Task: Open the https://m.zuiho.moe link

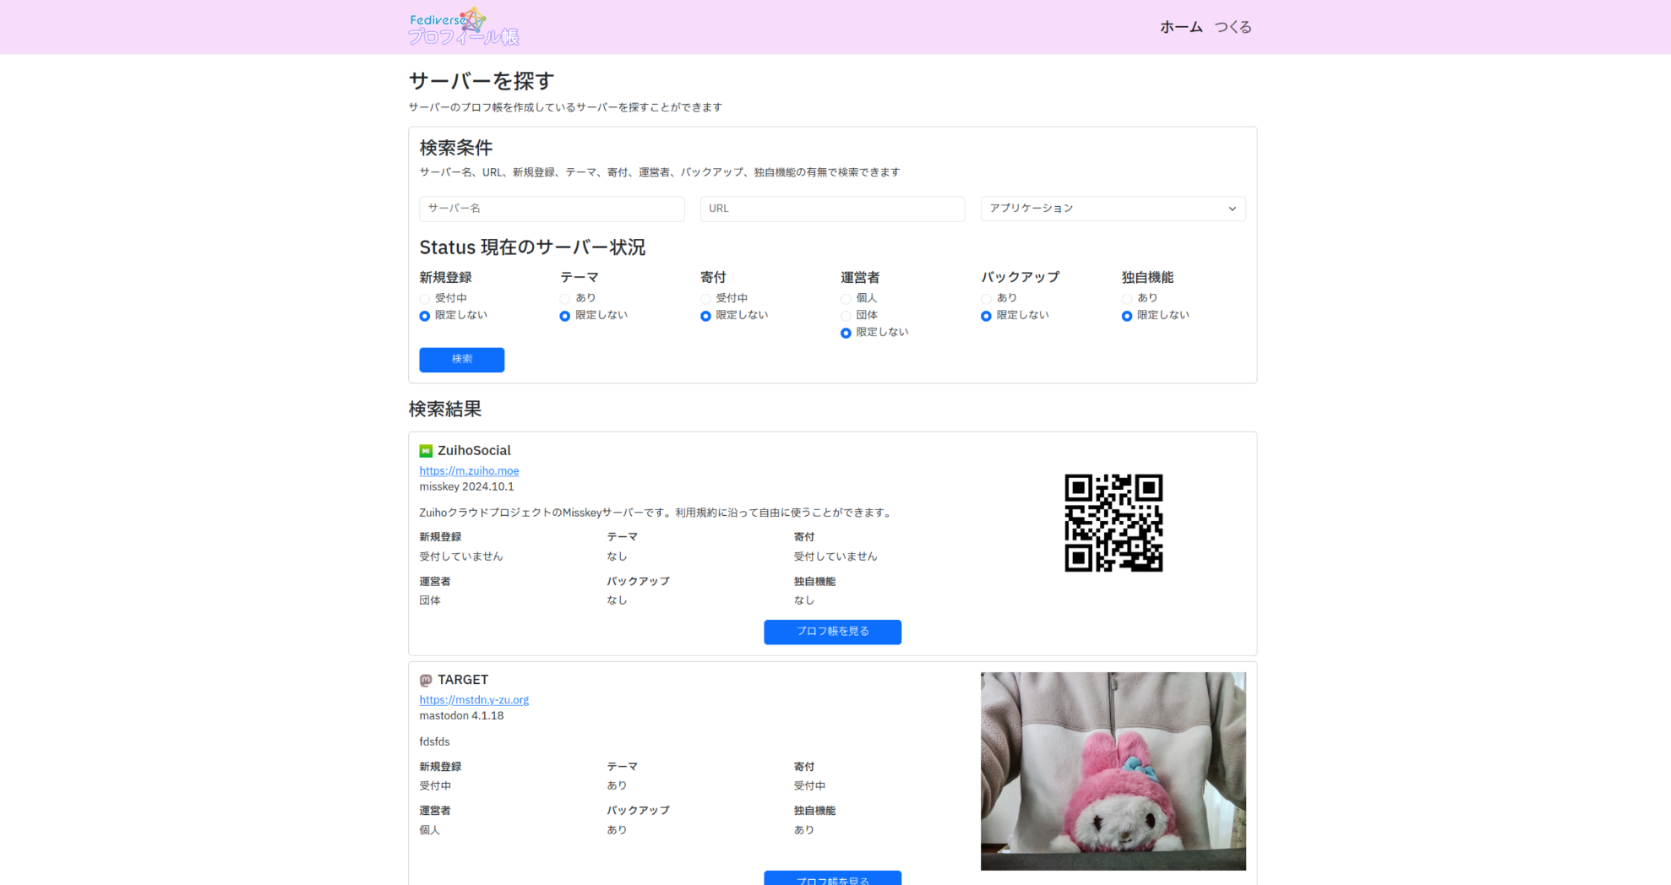Action: pyautogui.click(x=469, y=471)
